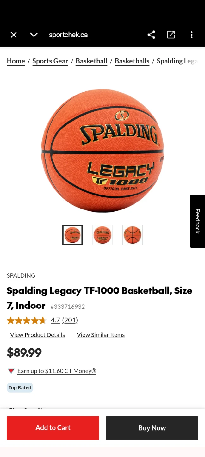Viewport: 205px width, 457px height.
Task: Tap the red Triangle CT Money icon
Action: click(11, 371)
